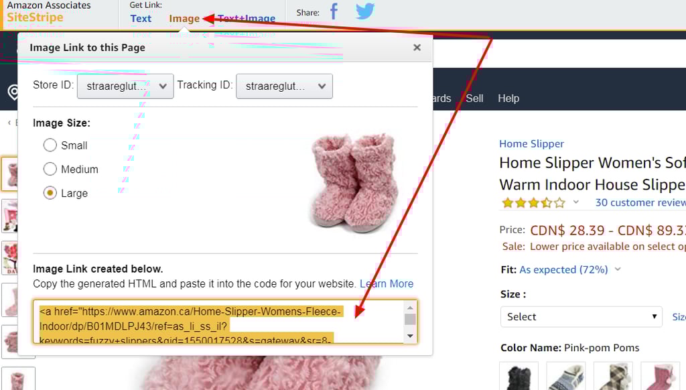Select the Medium image size
Viewport: 686px width, 390px height.
tap(50, 169)
